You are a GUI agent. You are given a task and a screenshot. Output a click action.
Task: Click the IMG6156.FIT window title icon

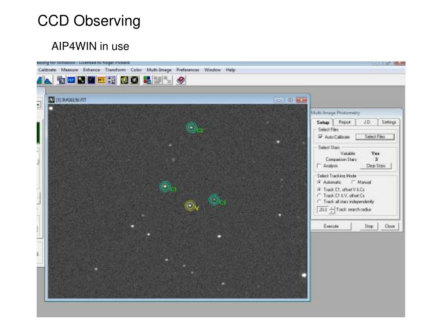[x=52, y=100]
